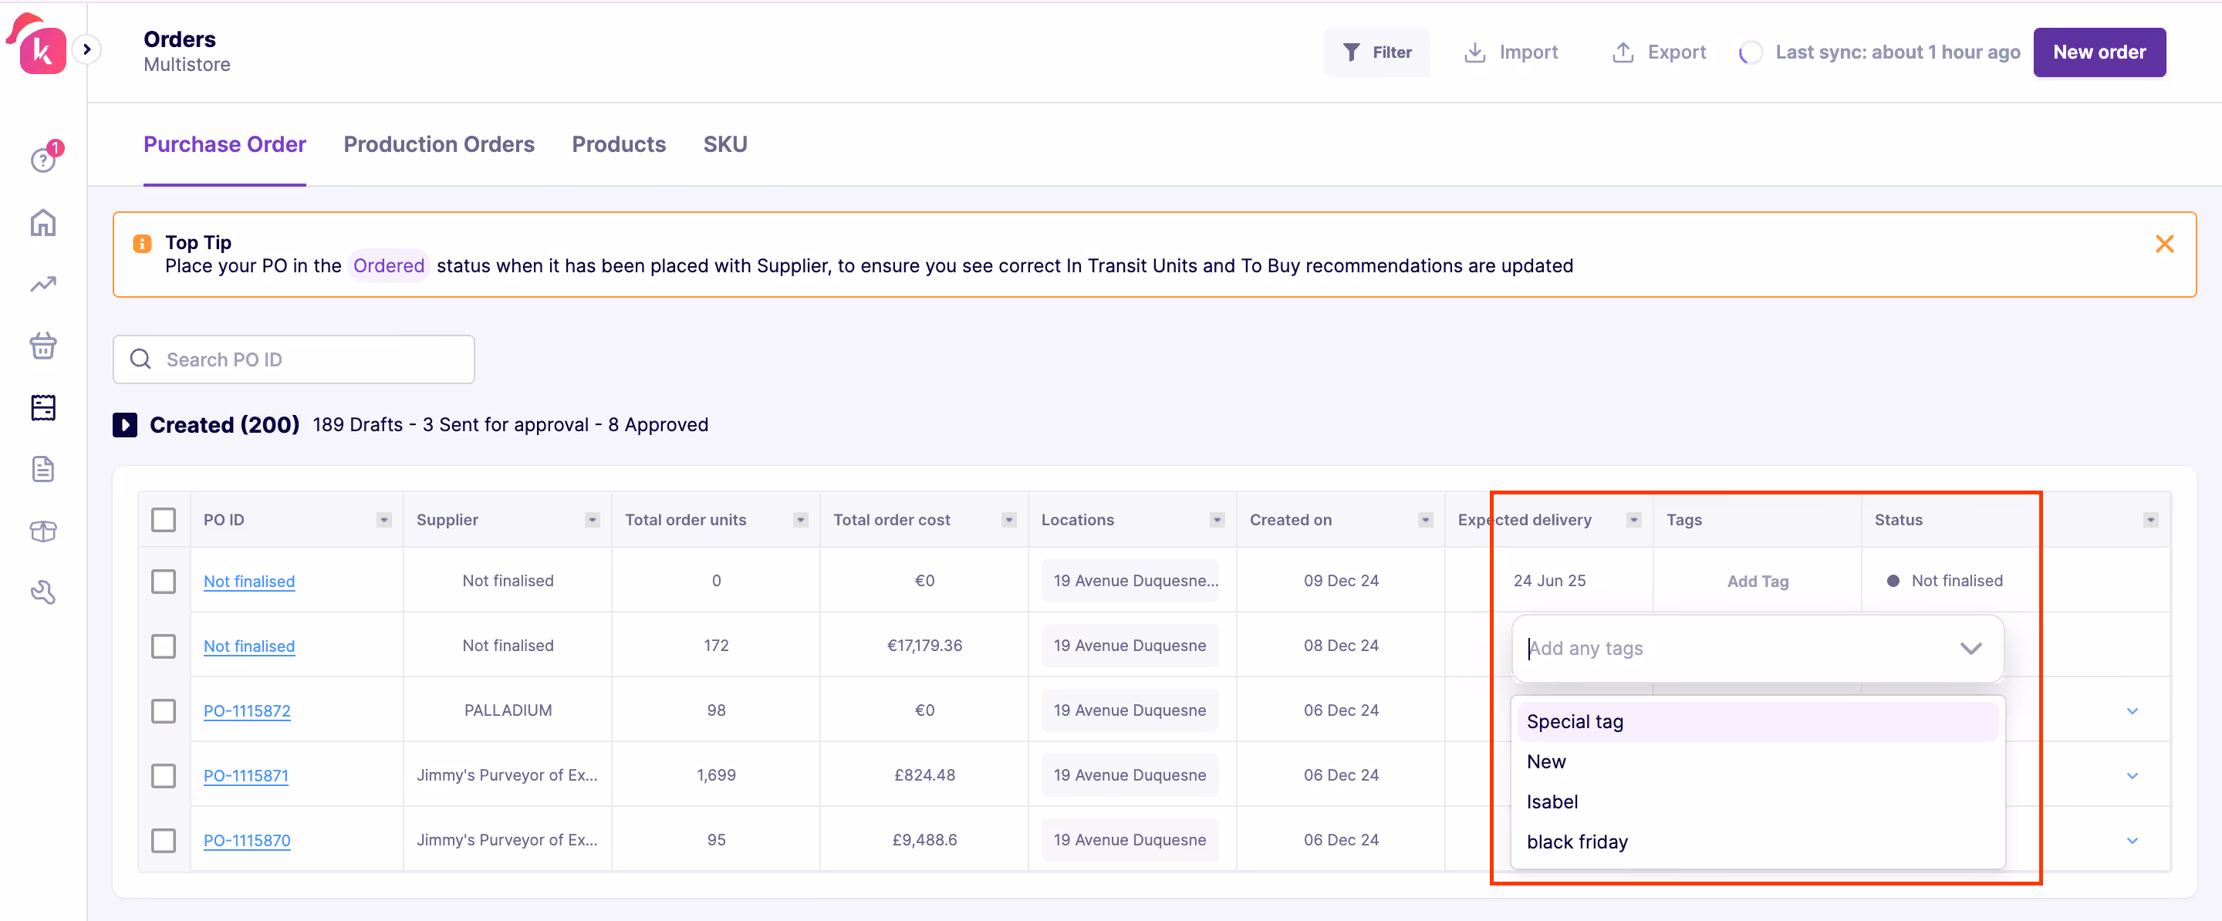This screenshot has height=921, width=2222.
Task: Open the shopping basket sidebar icon
Action: click(43, 346)
